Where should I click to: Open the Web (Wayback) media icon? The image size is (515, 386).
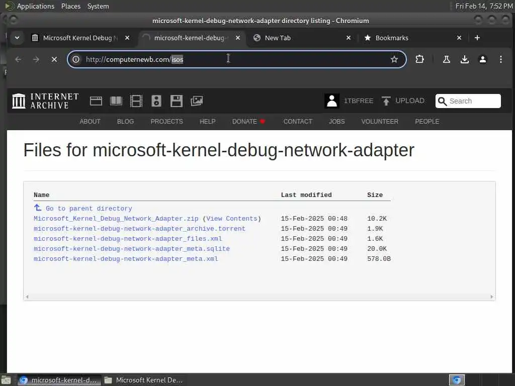coord(96,101)
